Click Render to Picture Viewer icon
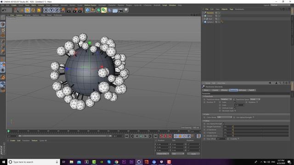294x165 pixels. [75, 10]
